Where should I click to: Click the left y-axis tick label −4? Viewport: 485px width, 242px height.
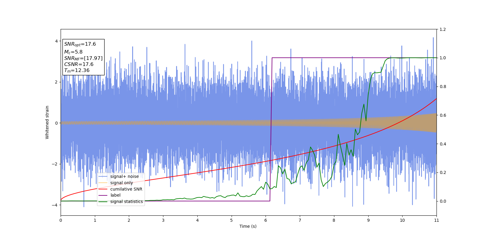[x=55, y=205]
